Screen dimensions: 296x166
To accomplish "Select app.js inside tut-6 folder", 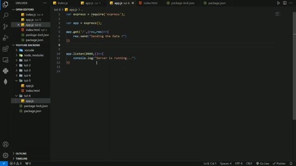I will [31, 101].
